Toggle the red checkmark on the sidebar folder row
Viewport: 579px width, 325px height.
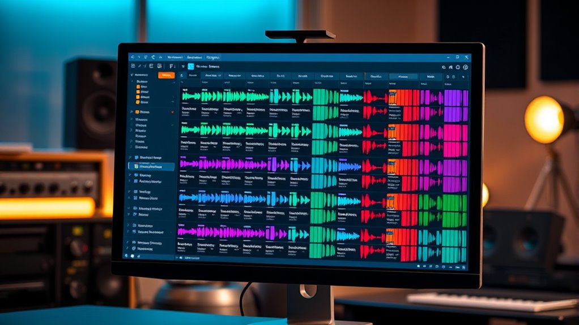172,112
